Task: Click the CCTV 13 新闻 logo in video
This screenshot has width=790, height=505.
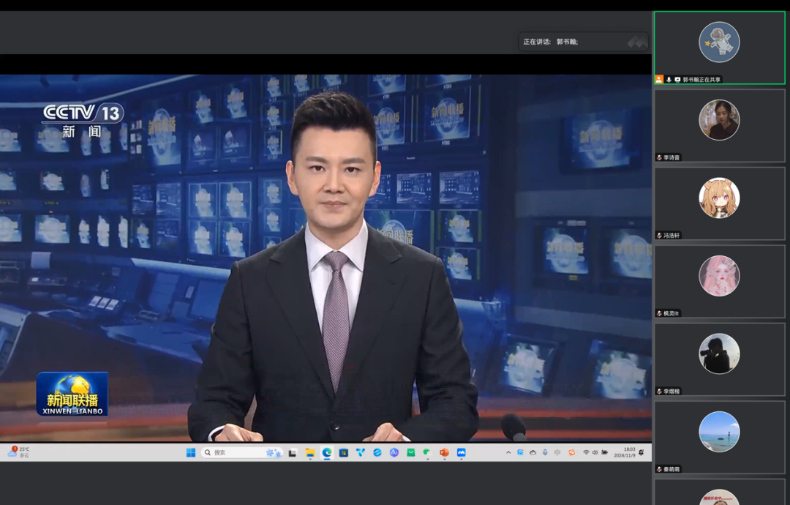Action: click(83, 120)
